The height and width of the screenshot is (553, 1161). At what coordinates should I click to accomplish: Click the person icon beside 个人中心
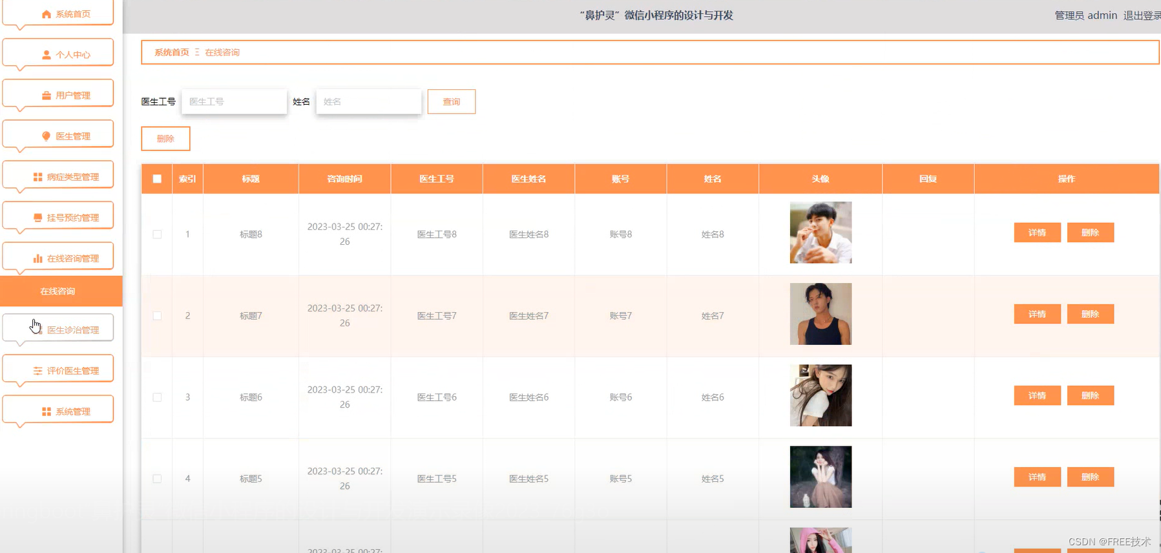(47, 55)
